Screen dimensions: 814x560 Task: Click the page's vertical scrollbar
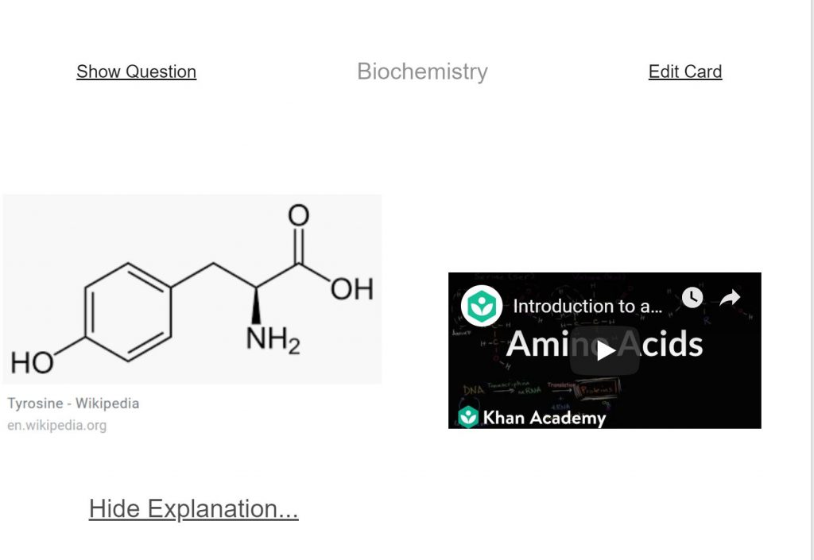point(811,280)
